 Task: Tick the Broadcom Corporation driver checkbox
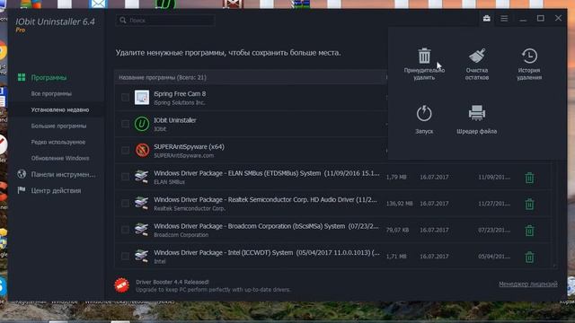tap(125, 230)
